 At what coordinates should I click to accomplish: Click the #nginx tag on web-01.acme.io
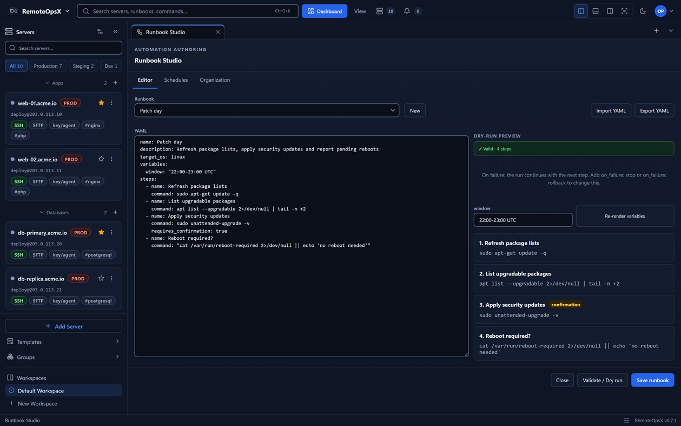(x=92, y=125)
